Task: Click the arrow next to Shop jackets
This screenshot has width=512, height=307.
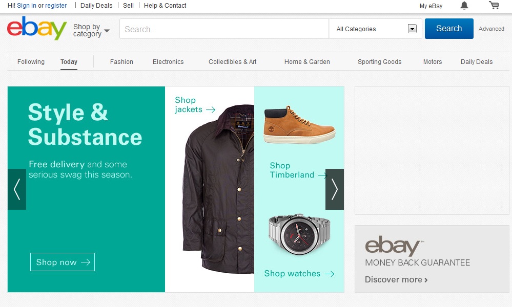Action: pos(211,110)
